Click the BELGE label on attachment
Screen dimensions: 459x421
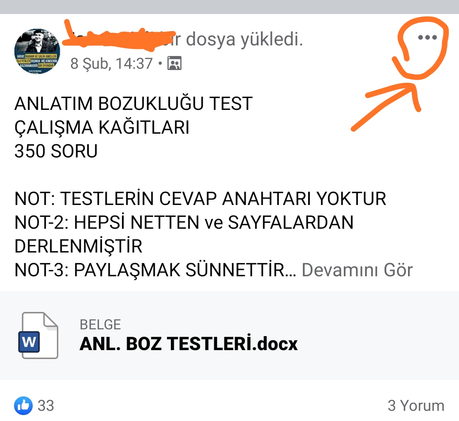[x=100, y=325]
